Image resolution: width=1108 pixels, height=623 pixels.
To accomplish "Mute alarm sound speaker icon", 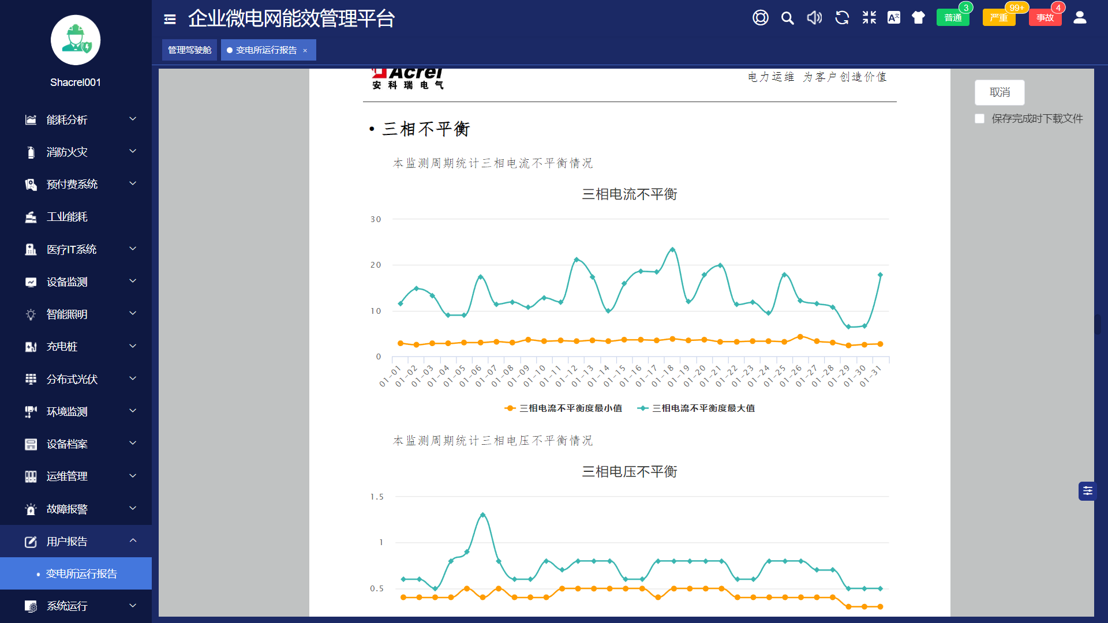I will [x=814, y=18].
